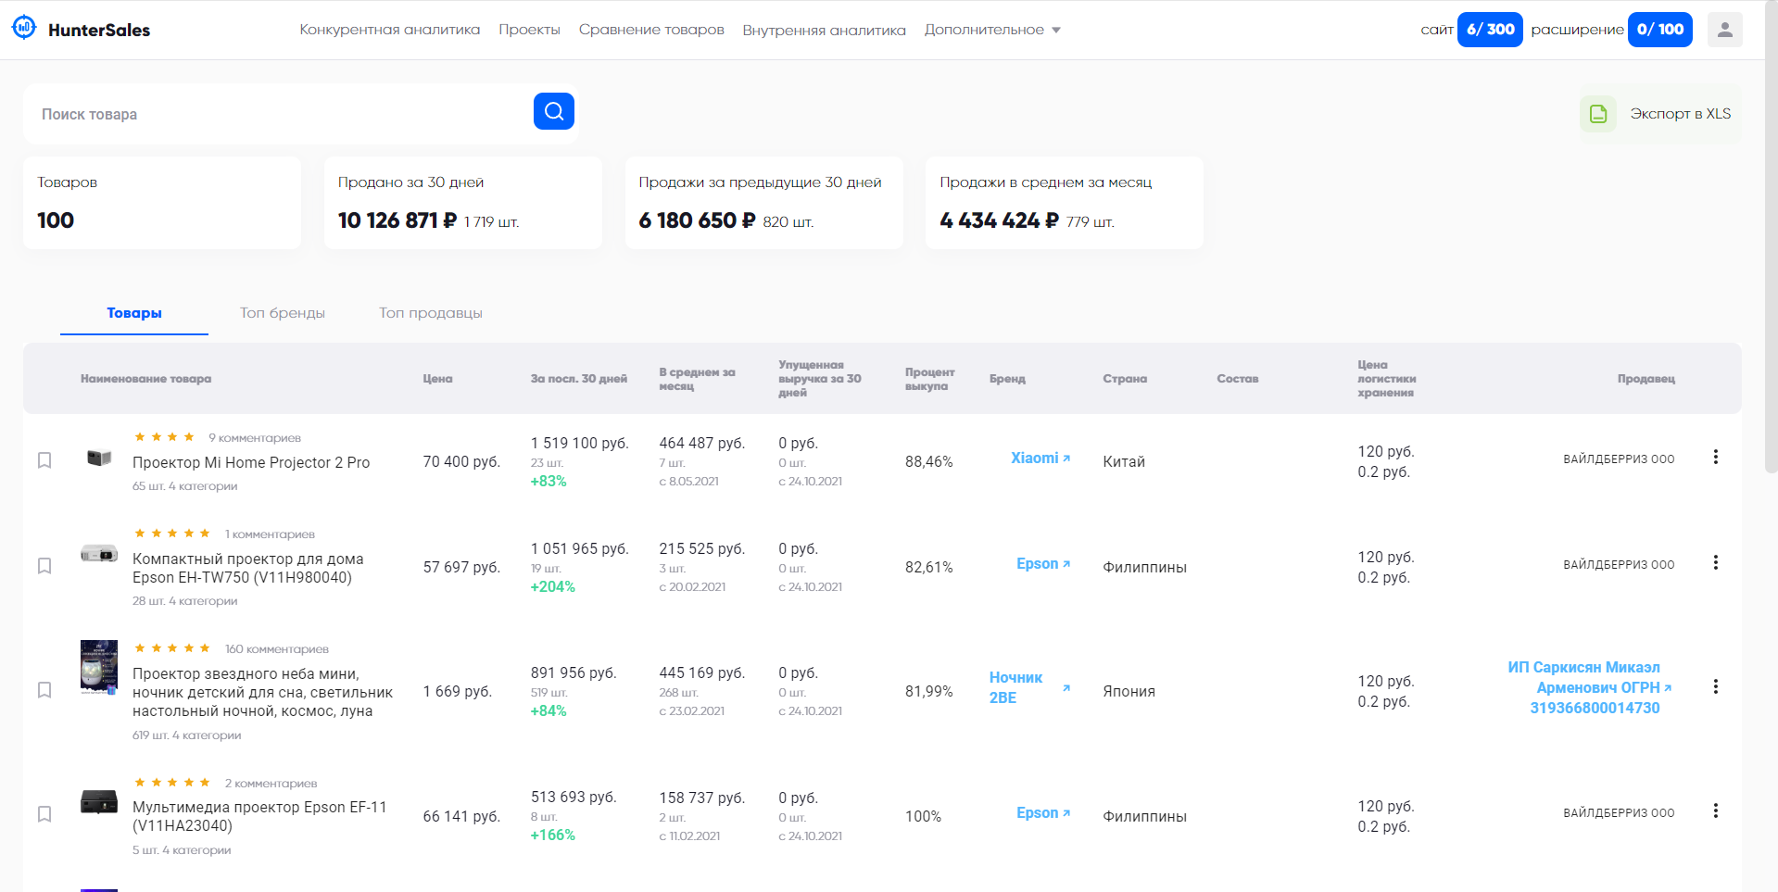
Task: Click the Mi Home Projector product thumbnail
Action: tap(99, 458)
